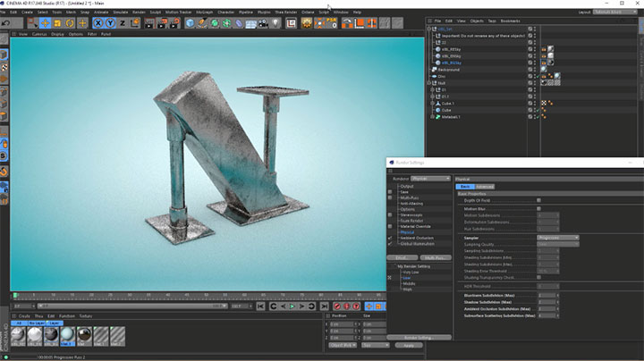Screen dimensions: 644x361
Task: Select the Move tool in toolbar
Action: coord(46,23)
